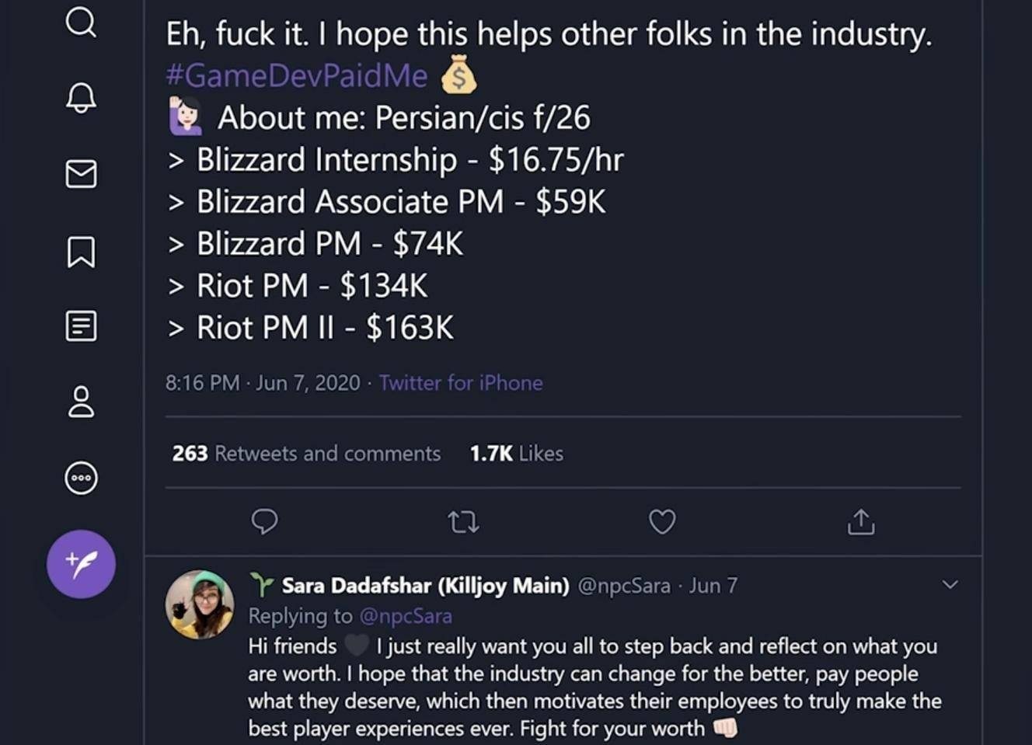Open Sara Dadafshar's profile picture

pos(200,604)
